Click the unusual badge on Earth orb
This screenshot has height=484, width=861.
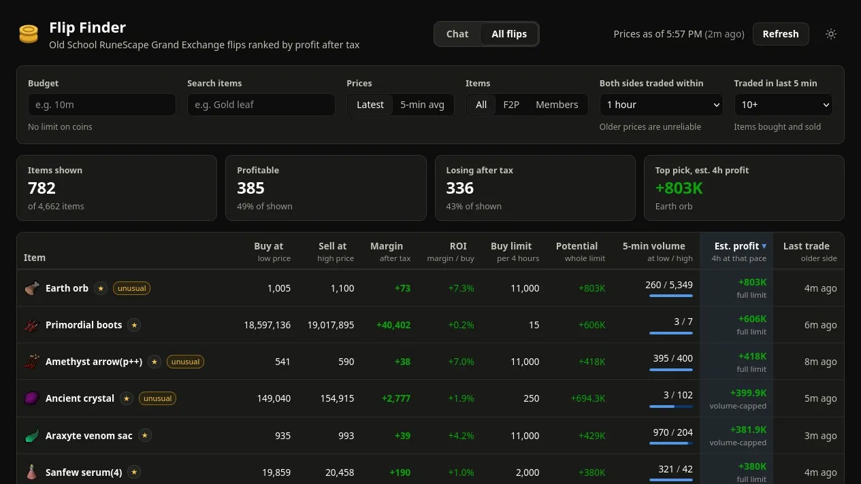click(x=131, y=288)
